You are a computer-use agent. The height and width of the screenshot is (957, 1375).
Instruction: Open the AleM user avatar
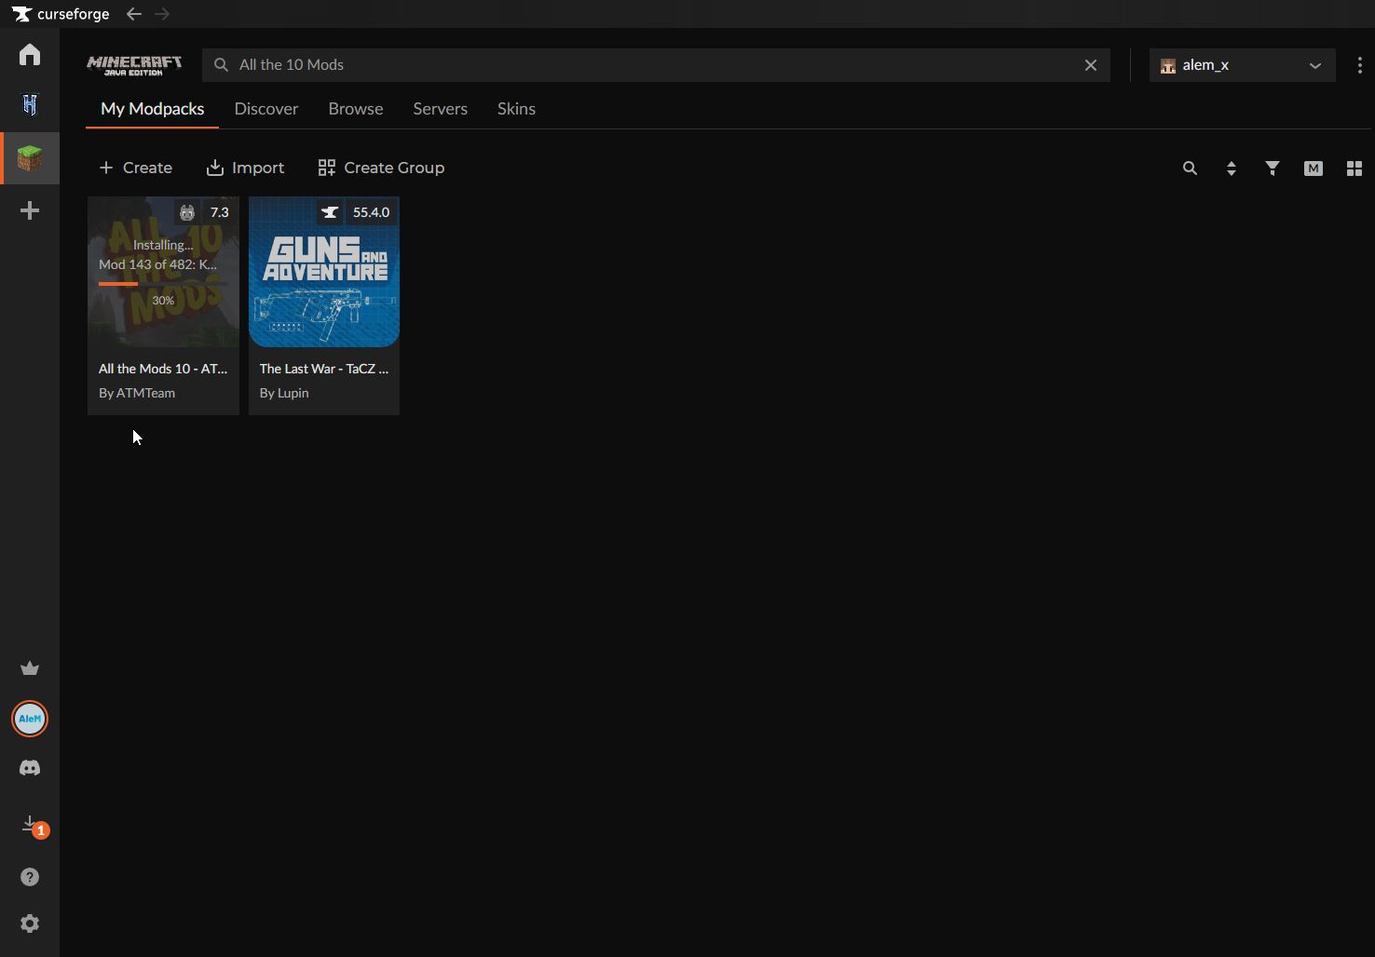tap(30, 719)
